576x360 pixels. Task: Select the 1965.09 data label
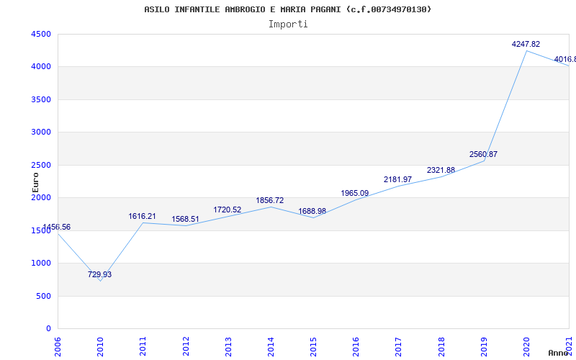pos(355,193)
